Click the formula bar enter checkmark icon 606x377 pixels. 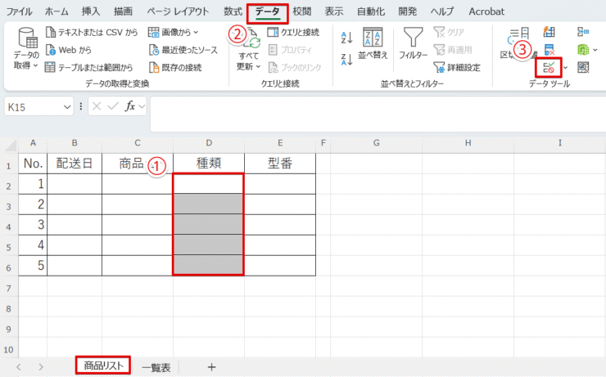[113, 106]
